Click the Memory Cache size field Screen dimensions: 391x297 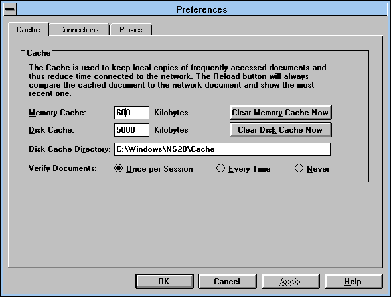(x=131, y=113)
